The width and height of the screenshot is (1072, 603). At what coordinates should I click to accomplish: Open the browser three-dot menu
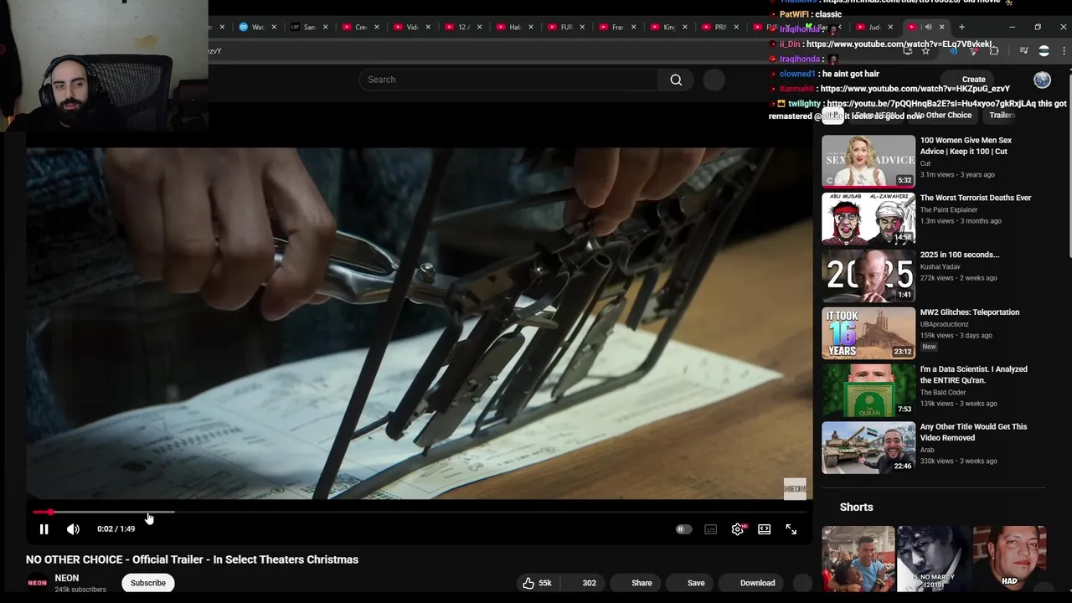(1064, 51)
